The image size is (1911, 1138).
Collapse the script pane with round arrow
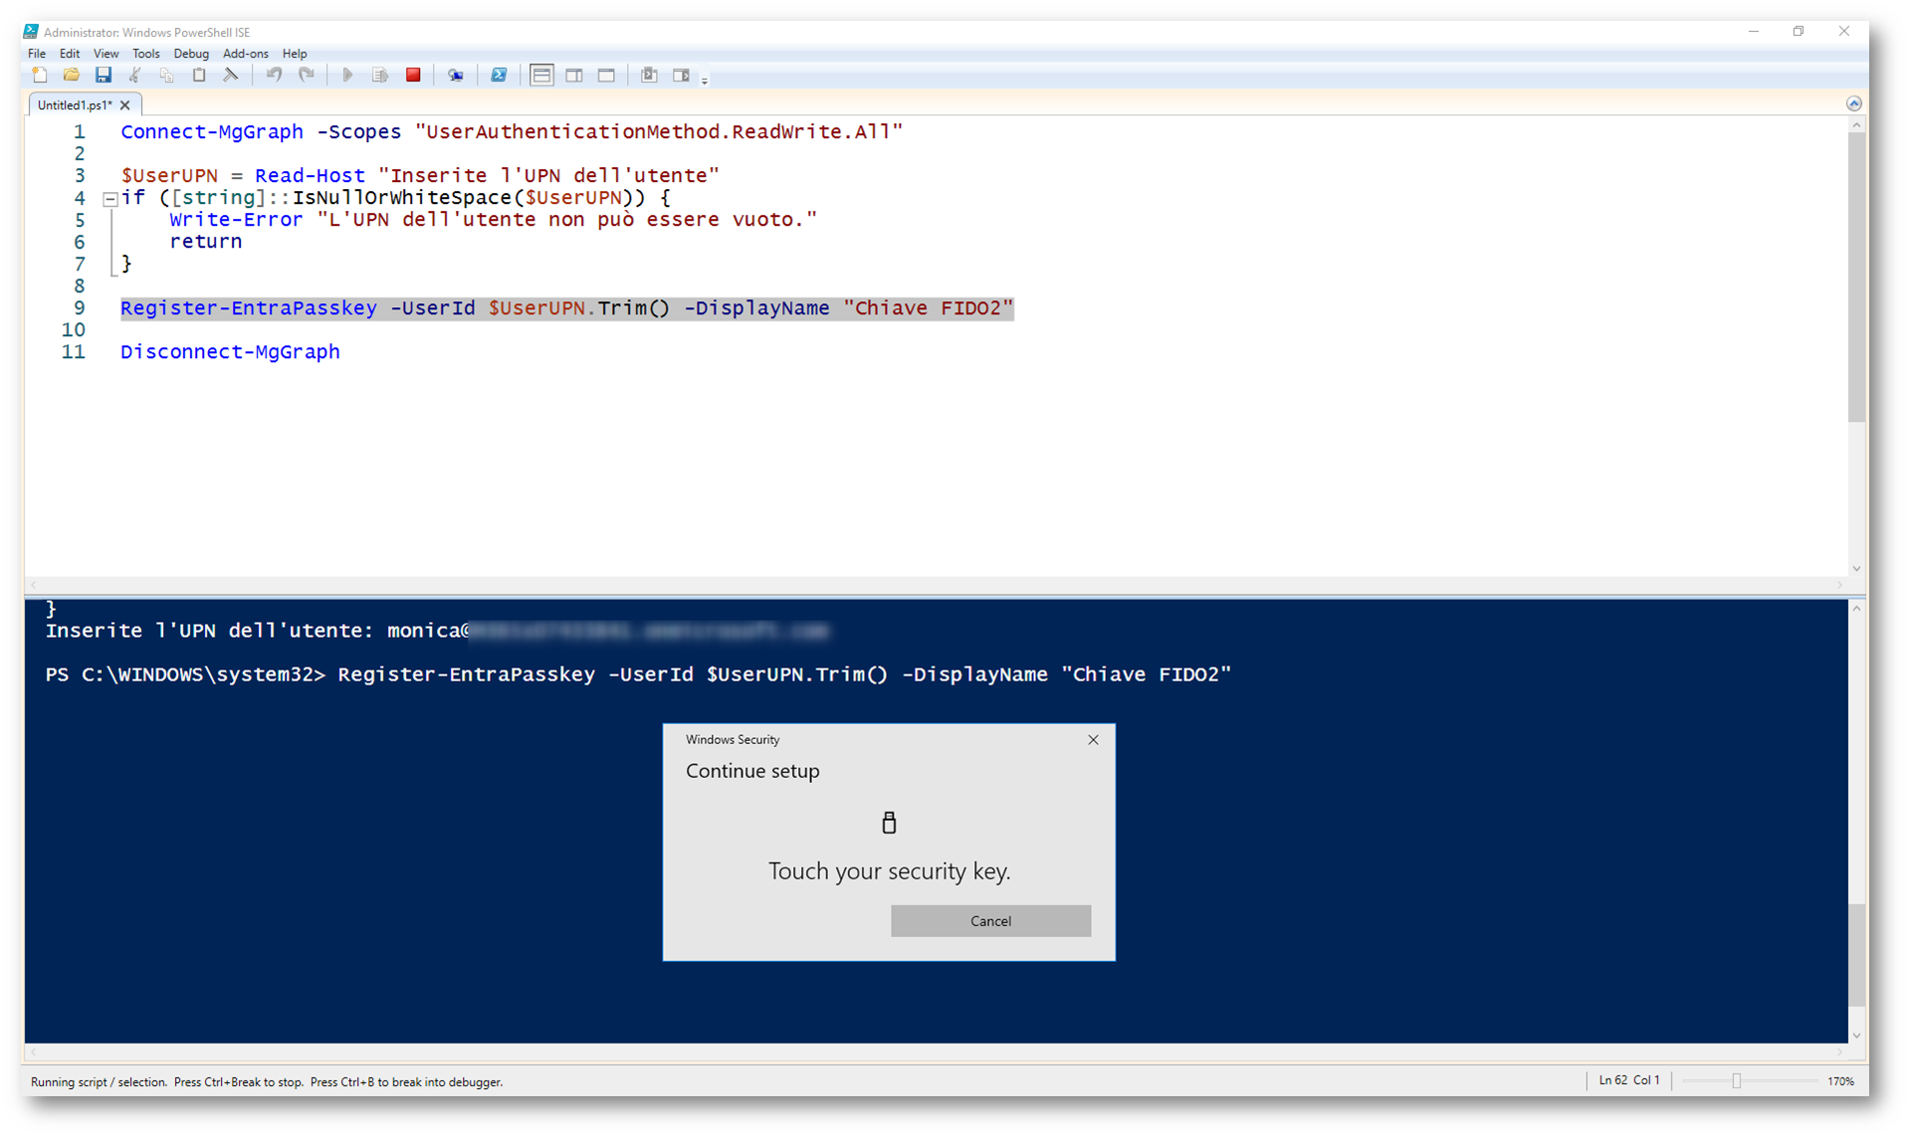coord(1853,103)
